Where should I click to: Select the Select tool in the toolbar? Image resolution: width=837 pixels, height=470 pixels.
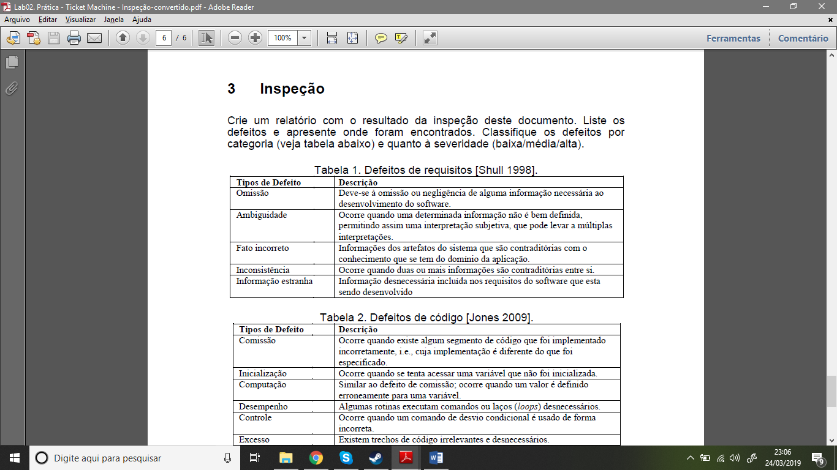206,37
